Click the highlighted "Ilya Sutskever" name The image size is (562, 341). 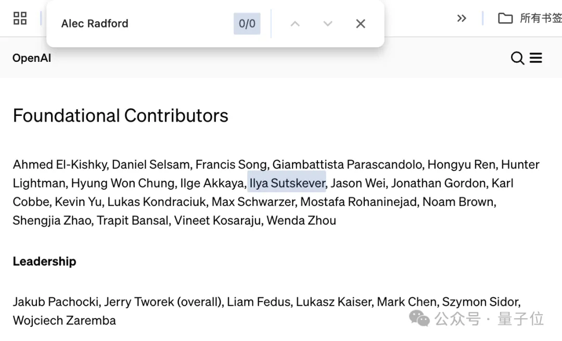287,183
